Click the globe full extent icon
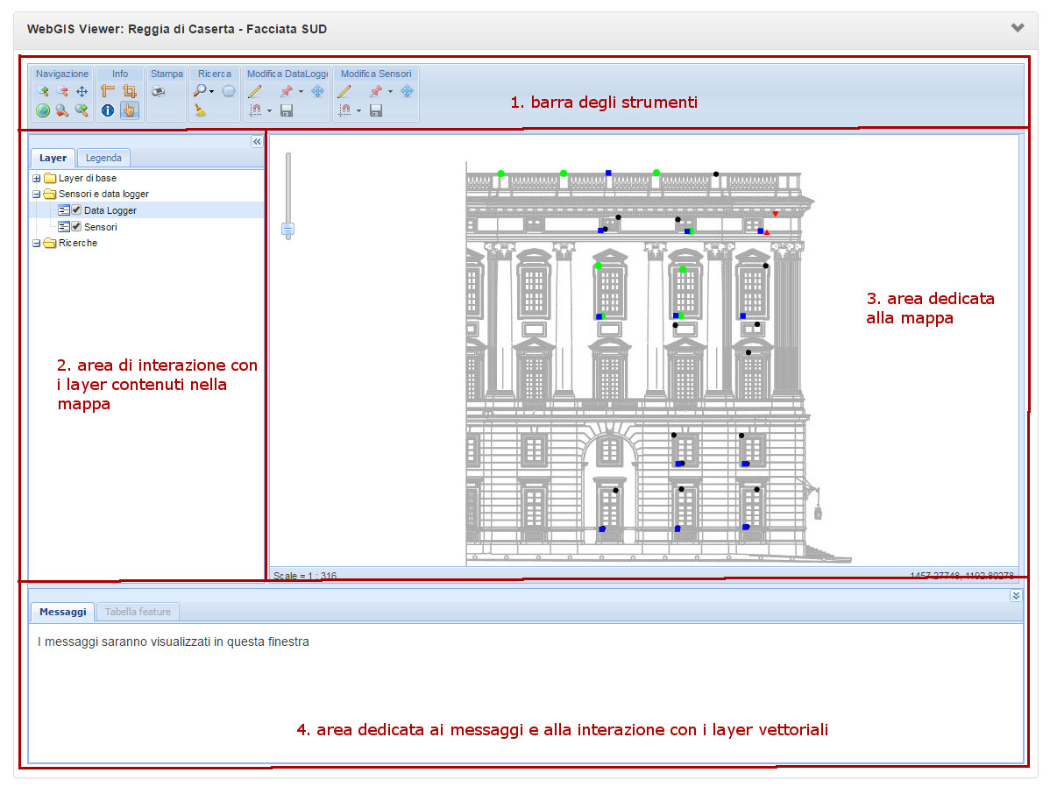 [43, 110]
